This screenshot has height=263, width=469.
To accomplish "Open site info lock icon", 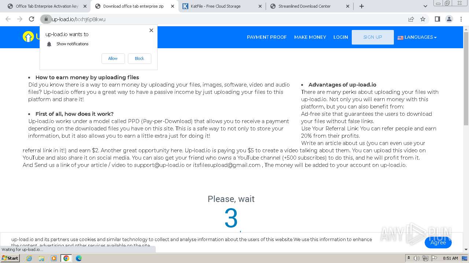I will tap(46, 19).
